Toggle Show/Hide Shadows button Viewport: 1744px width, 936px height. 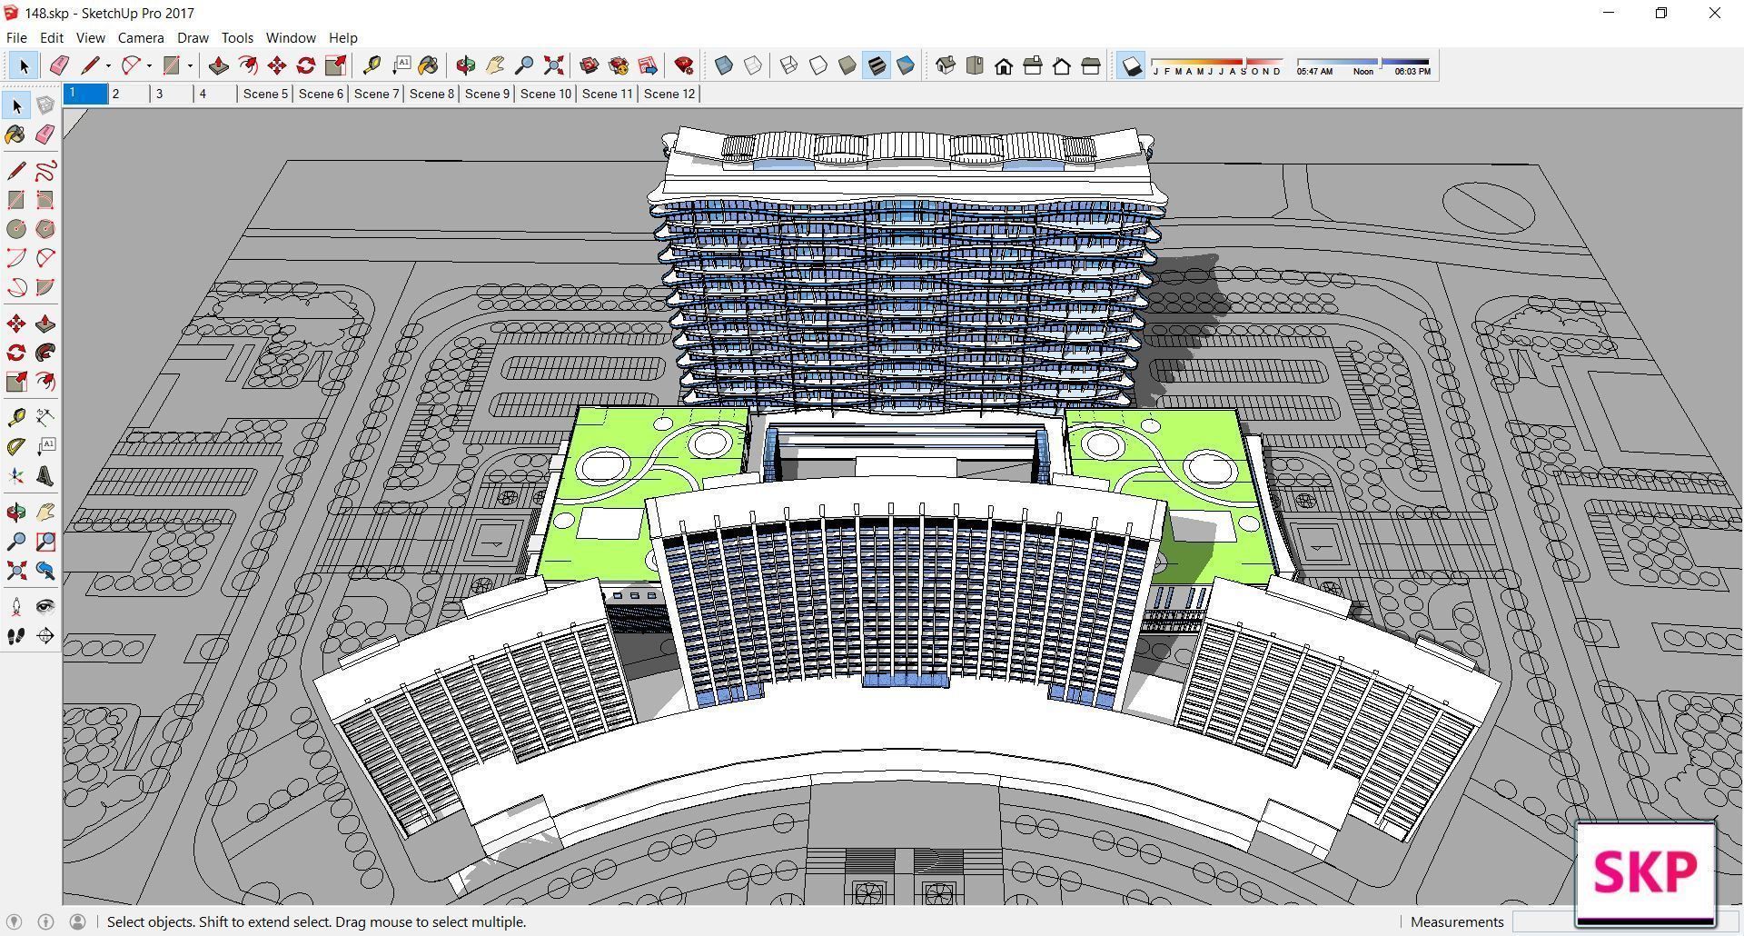1131,65
